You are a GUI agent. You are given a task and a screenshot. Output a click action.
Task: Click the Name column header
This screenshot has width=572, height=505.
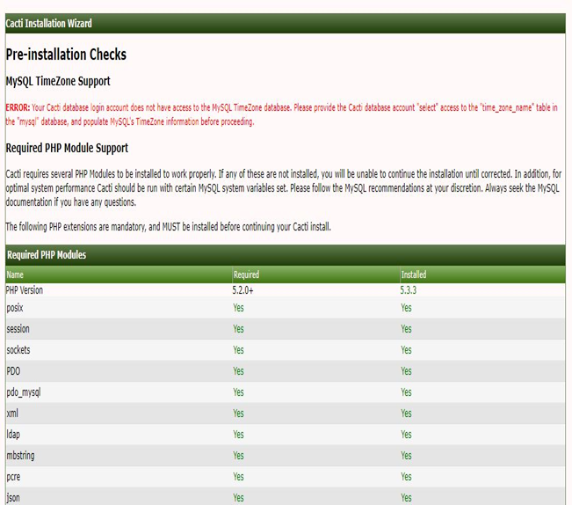15,274
